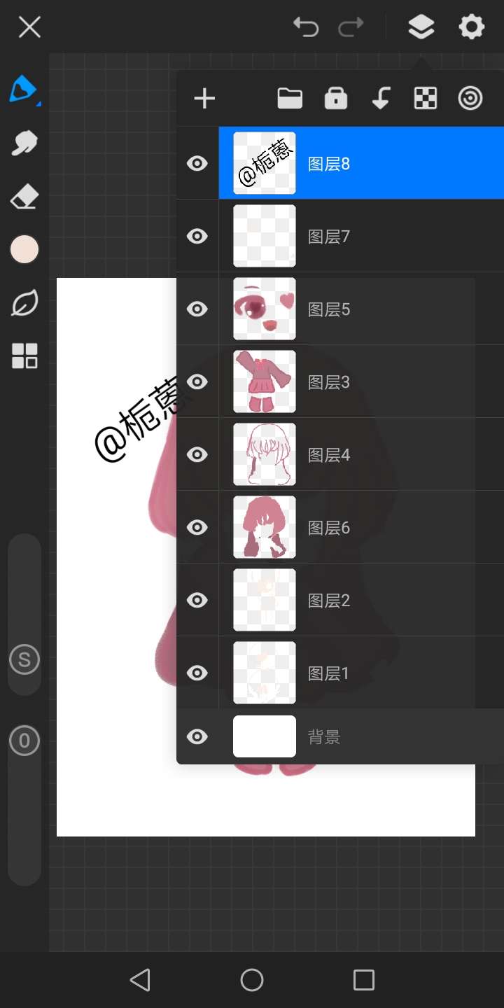Select layer 图层6
This screenshot has height=1008, width=504.
(361, 527)
